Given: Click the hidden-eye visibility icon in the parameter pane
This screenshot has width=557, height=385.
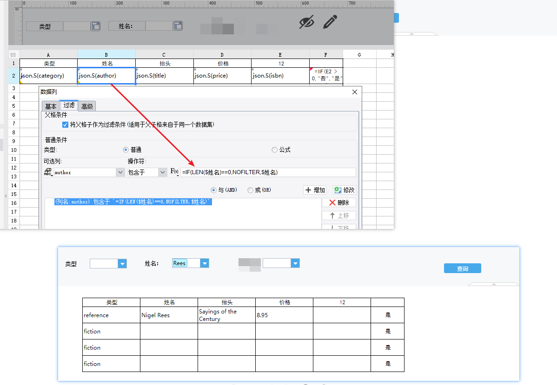Looking at the screenshot, I should [306, 22].
